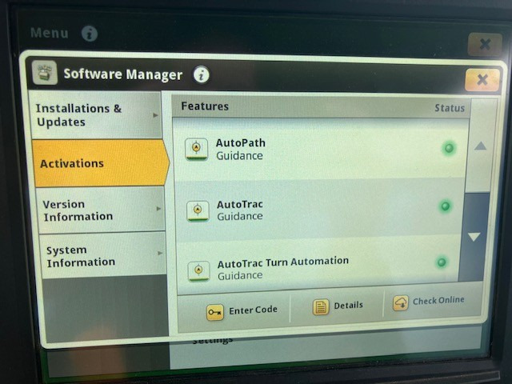Select AutoTrac Turn Automation feature name
512x384 pixels.
click(283, 262)
